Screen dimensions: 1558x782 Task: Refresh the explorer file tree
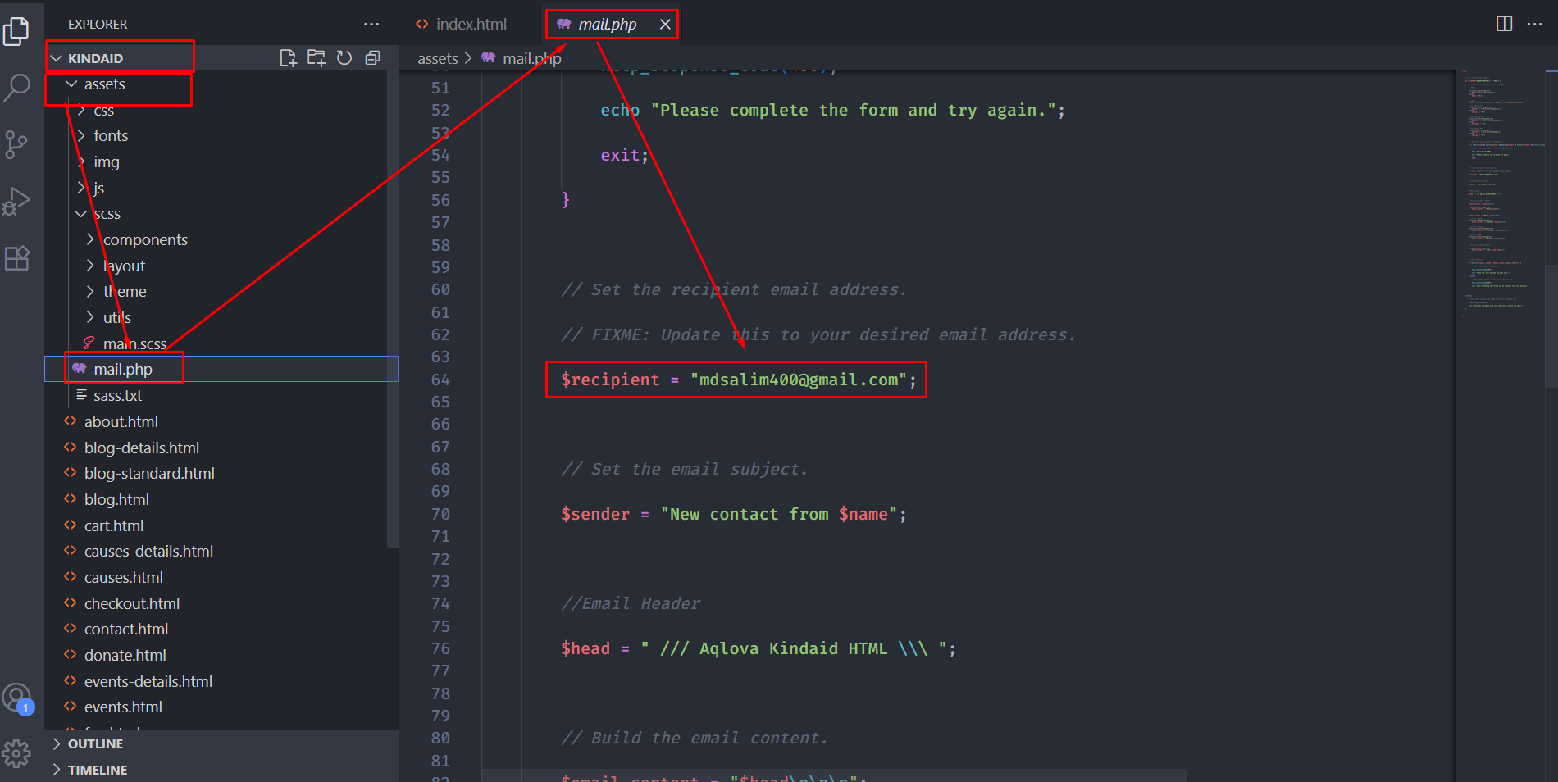click(x=344, y=58)
